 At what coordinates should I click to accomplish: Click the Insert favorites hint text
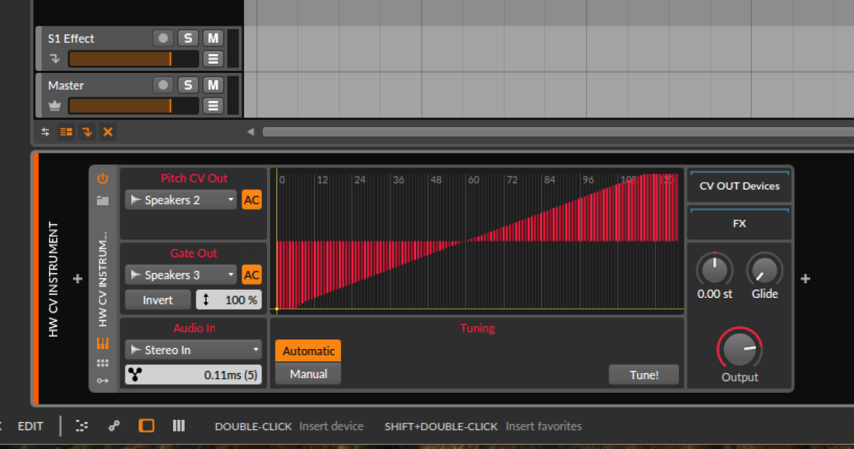tap(544, 426)
